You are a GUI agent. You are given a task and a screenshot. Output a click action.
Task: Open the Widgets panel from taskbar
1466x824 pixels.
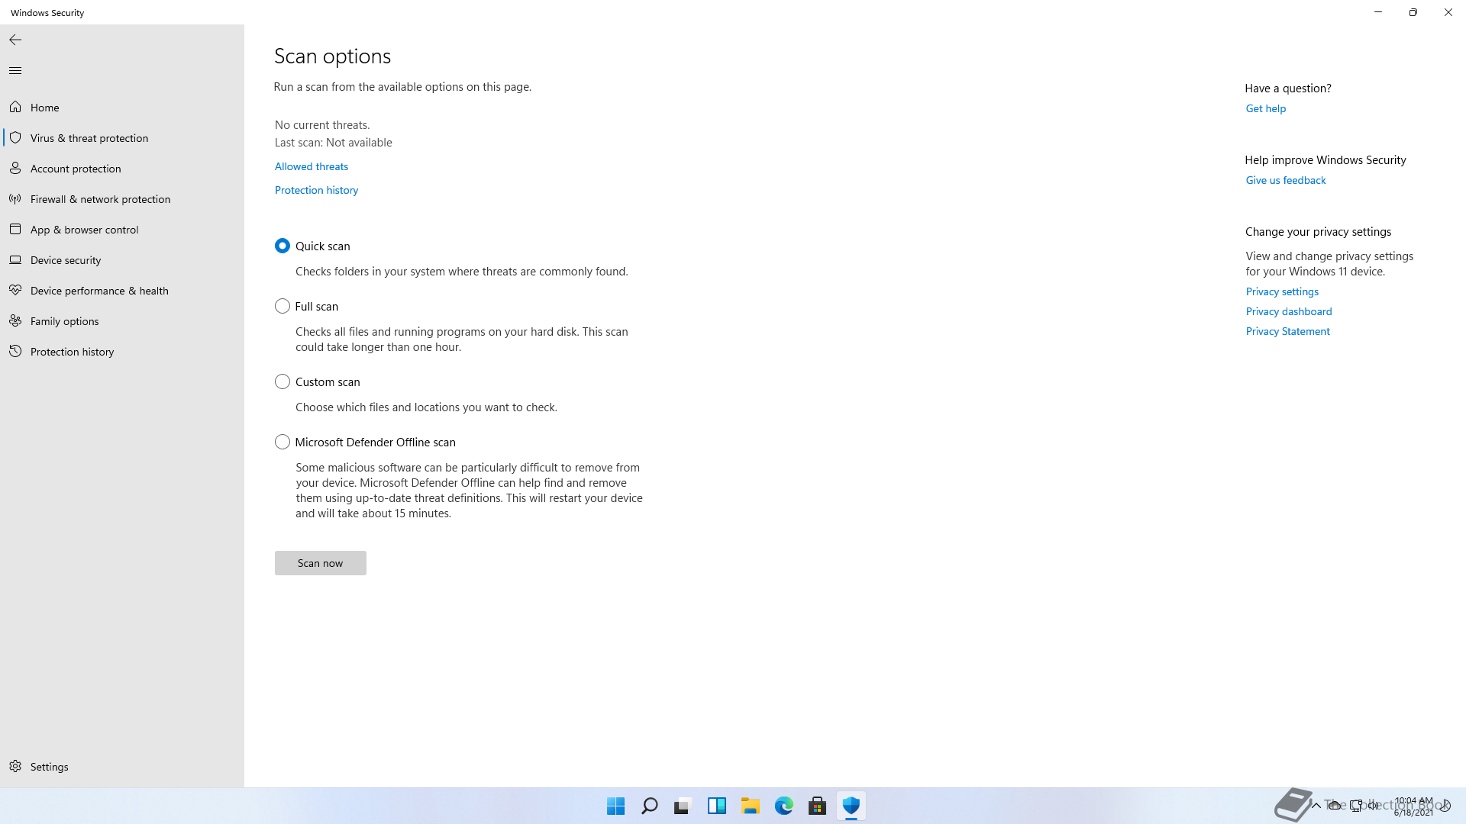pos(716,806)
